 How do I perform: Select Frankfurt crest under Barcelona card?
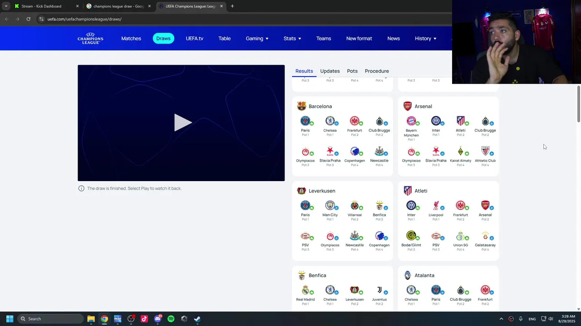click(355, 121)
